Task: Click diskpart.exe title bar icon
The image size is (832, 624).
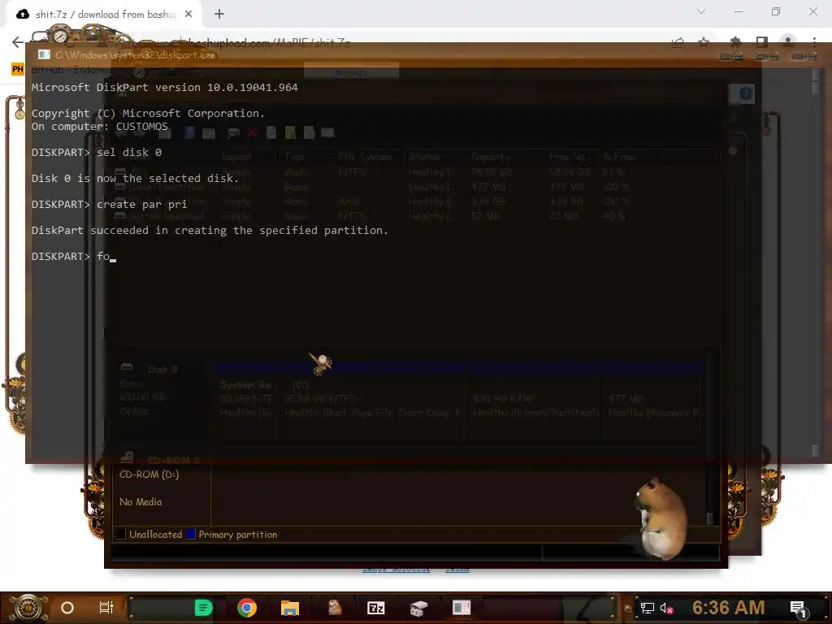Action: coord(44,54)
